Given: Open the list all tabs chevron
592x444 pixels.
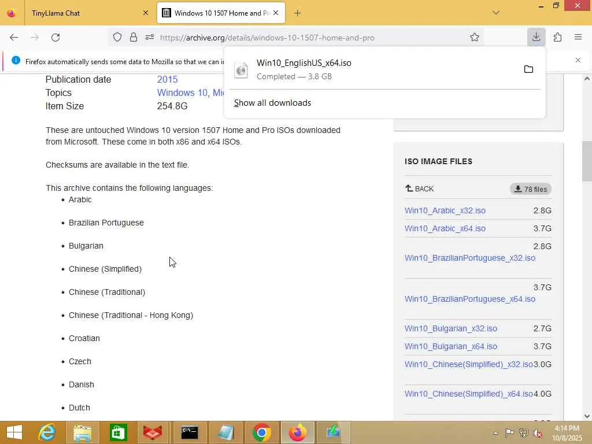Looking at the screenshot, I should (496, 13).
